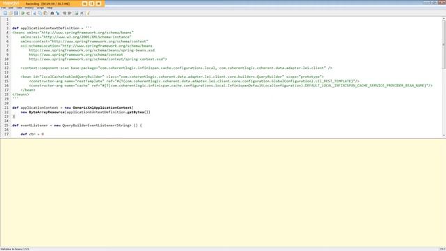Click the 'def ctr = 0' code line

coord(32,134)
